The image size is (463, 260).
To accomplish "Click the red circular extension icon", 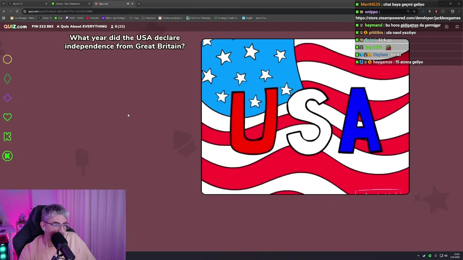I will click(436, 11).
